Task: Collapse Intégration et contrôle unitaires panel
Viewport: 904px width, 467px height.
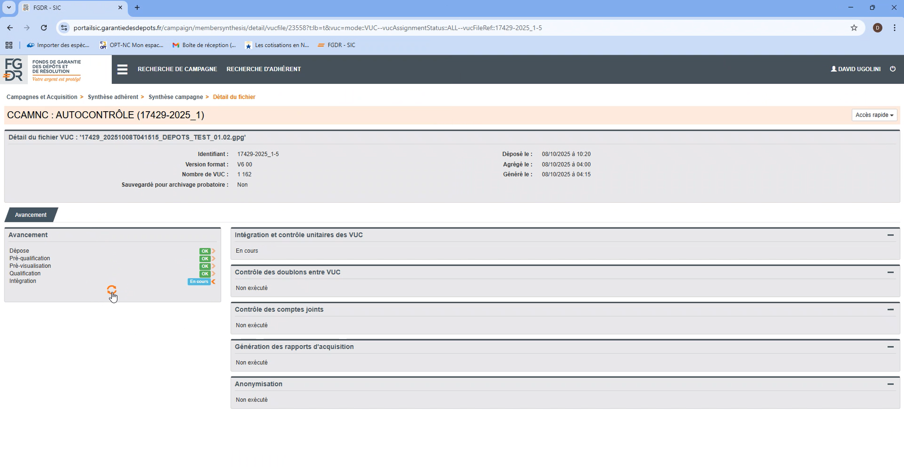Action: coord(890,235)
